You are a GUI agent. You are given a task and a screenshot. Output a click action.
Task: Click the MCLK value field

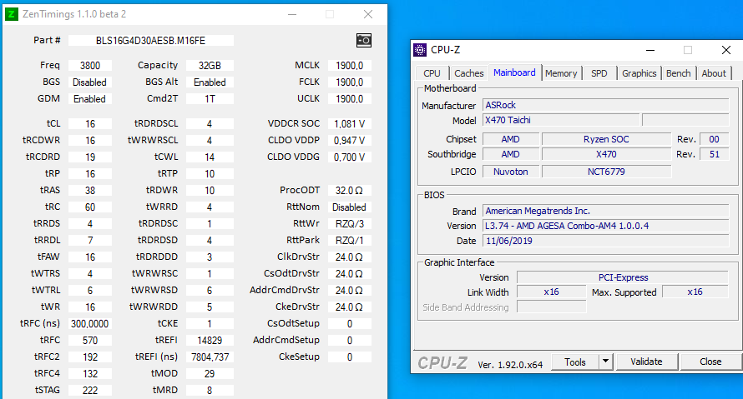[x=349, y=65]
